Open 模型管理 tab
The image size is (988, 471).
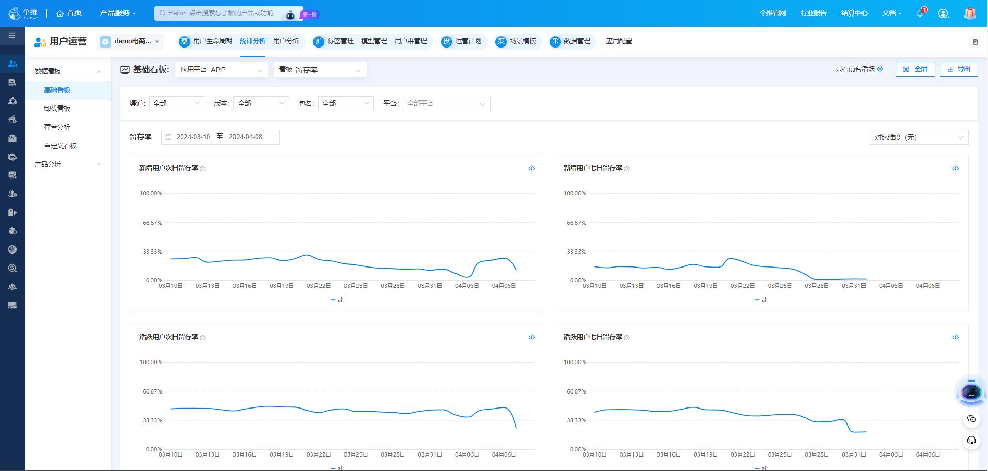374,41
